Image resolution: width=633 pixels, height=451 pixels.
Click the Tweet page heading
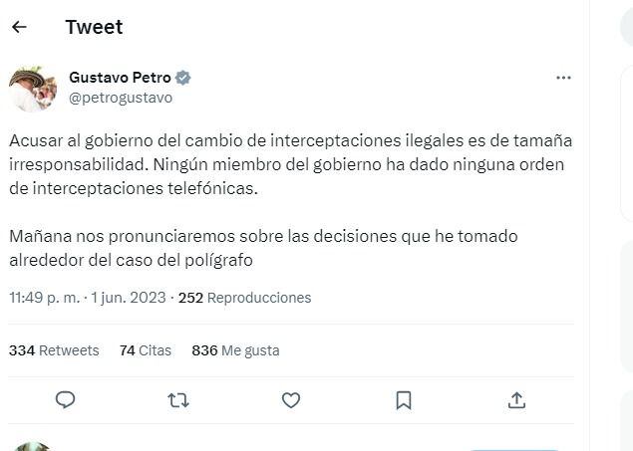[x=94, y=28]
